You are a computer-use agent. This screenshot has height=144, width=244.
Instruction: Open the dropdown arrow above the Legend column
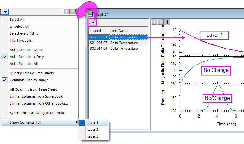tap(93, 23)
